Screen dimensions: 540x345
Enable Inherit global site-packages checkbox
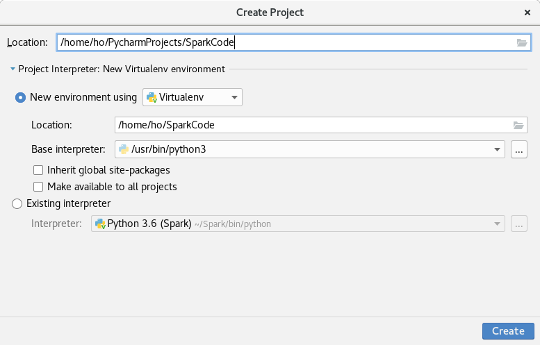point(38,169)
